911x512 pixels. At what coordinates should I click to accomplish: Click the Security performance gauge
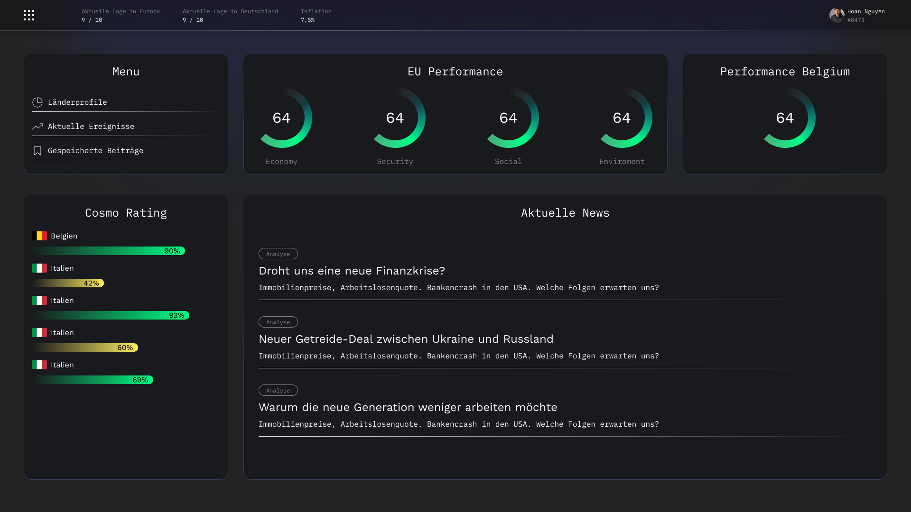click(x=395, y=118)
